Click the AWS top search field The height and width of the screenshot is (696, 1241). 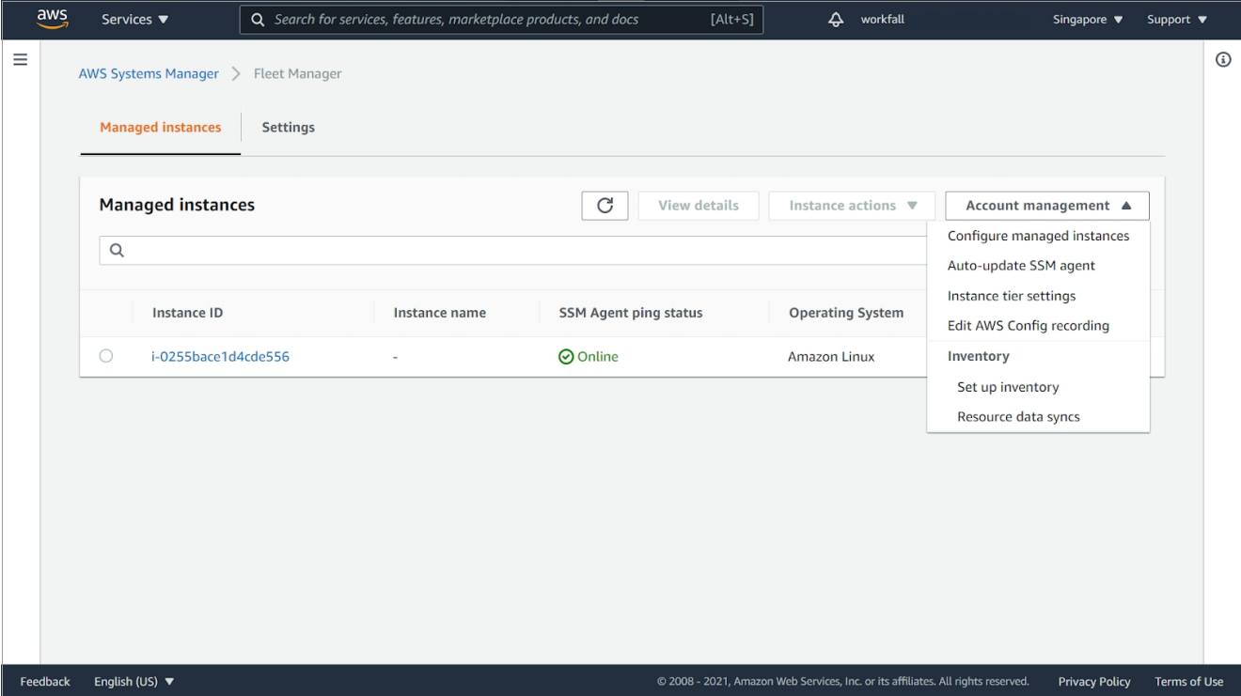click(489, 20)
